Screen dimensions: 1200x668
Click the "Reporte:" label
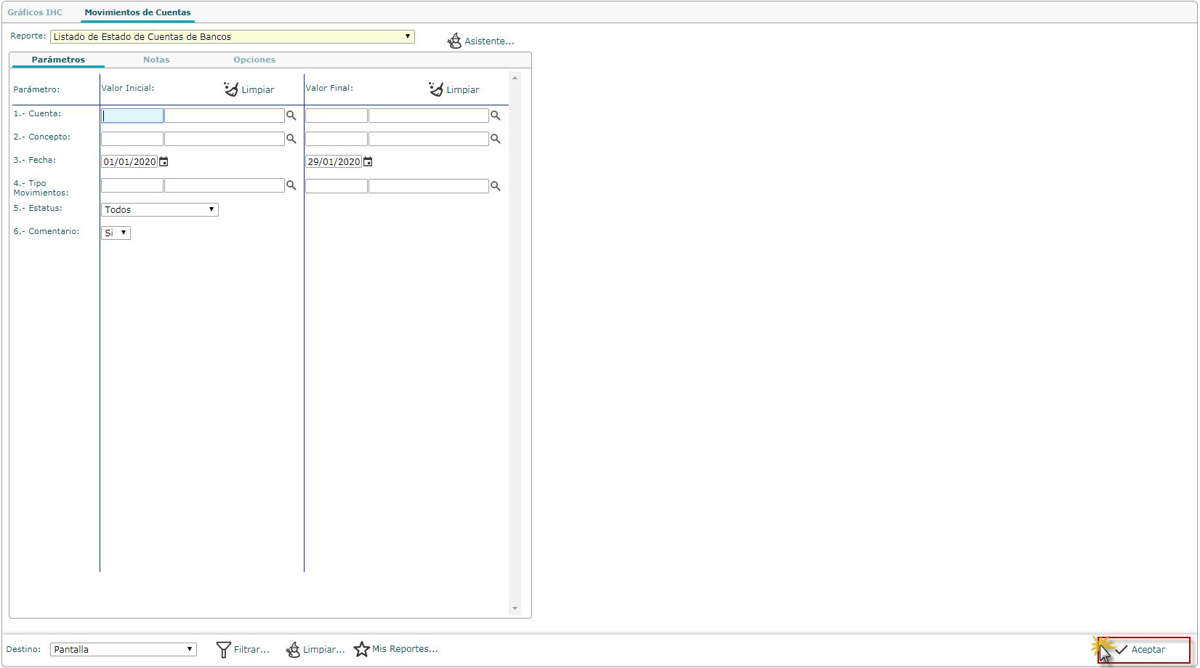(x=28, y=36)
